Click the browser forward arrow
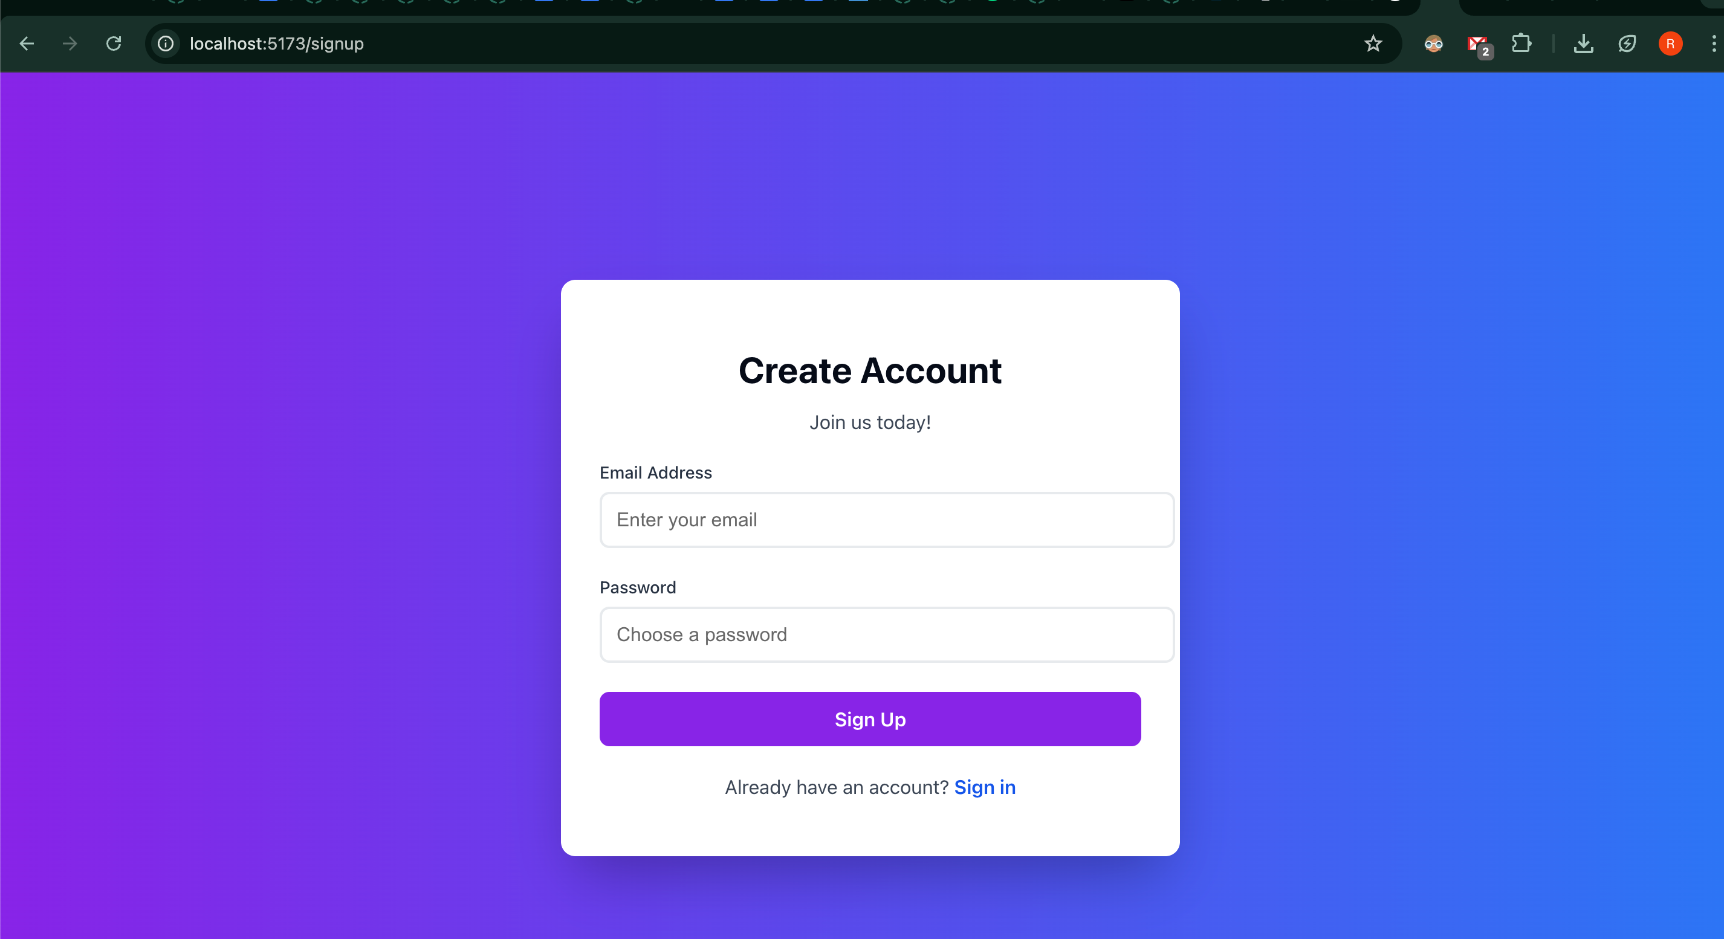 tap(70, 44)
